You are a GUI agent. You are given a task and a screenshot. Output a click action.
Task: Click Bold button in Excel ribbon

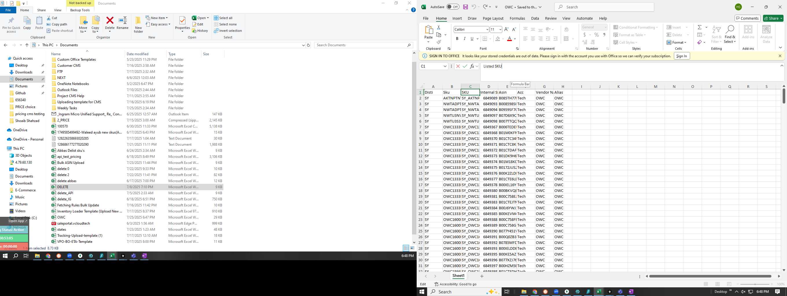click(x=457, y=39)
